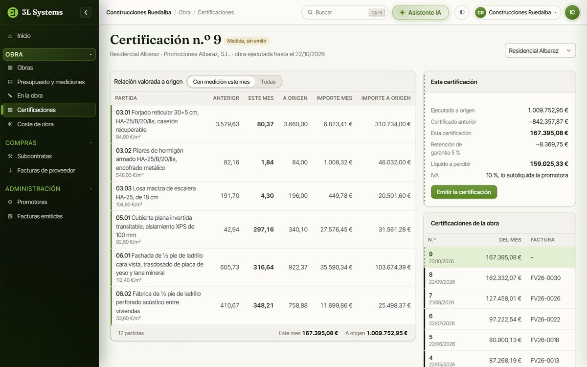587x367 pixels.
Task: Click the Facturas emitidas icon
Action: (10, 216)
